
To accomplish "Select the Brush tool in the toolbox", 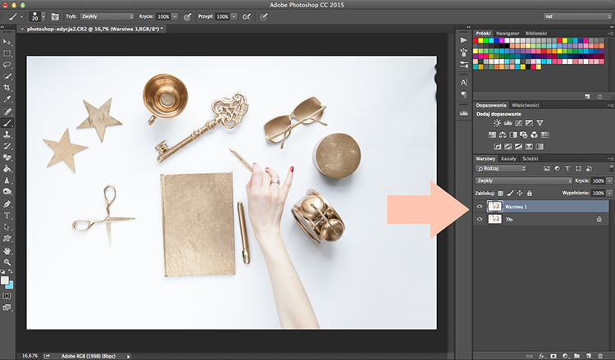I will tap(7, 123).
